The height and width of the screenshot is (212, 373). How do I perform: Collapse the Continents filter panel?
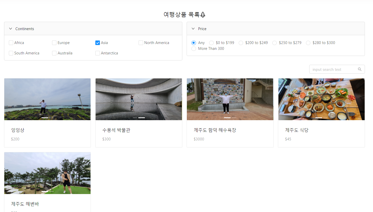(x=10, y=29)
